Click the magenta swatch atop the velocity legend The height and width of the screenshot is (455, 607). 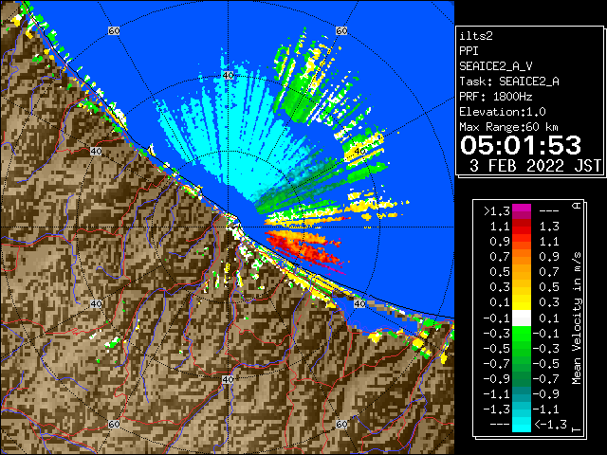pos(522,211)
